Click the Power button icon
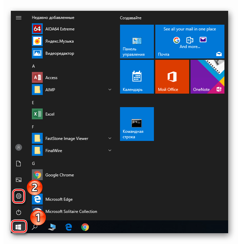Screen dimensions: 239x244 19,212
